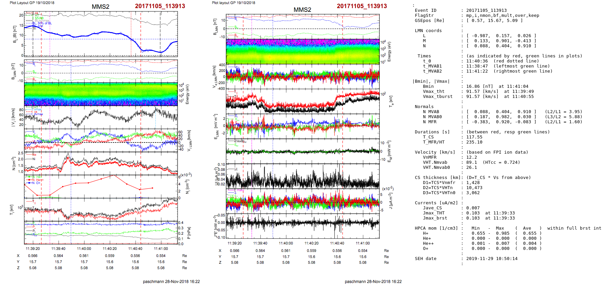Click the 'LMN coords' heading in text panel
The height and width of the screenshot is (284, 610).
coord(428,31)
